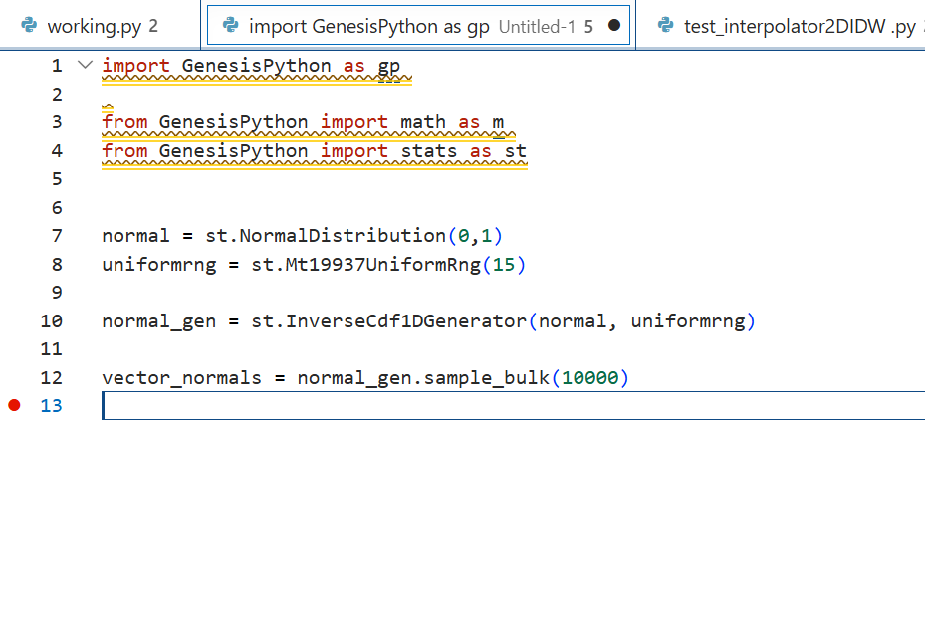
Task: Click the 'math' import on line 3
Action: tap(423, 122)
